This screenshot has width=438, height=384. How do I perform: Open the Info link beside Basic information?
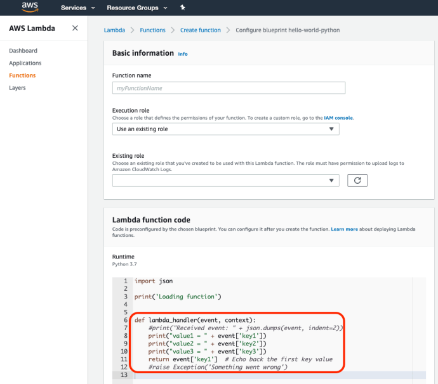point(183,54)
